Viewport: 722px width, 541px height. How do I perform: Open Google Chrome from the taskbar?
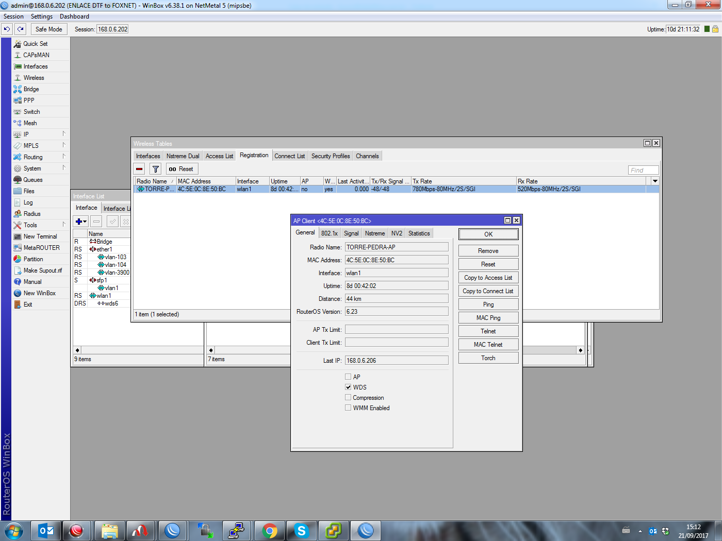pyautogui.click(x=270, y=531)
